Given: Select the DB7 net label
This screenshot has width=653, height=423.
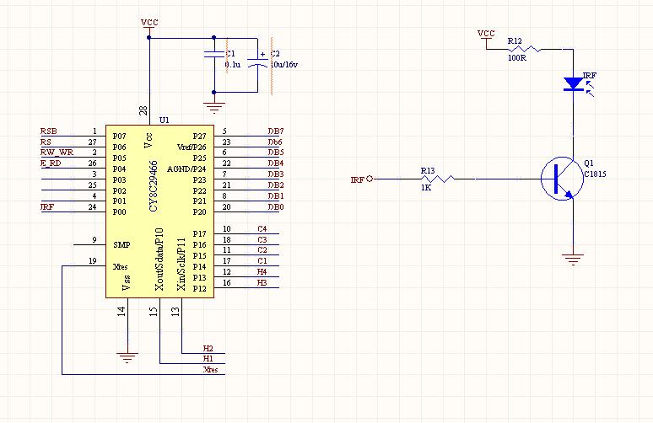Looking at the screenshot, I should 276,131.
